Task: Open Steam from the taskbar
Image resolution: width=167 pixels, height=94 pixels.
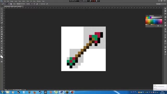Action: [40, 92]
